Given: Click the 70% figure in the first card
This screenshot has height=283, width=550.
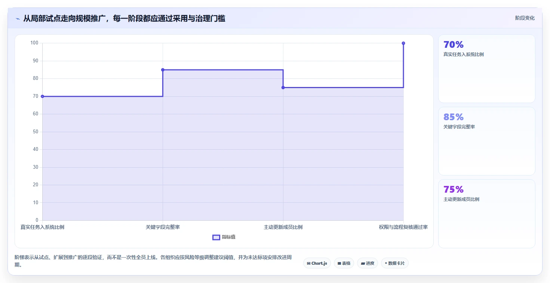Looking at the screenshot, I should click(x=453, y=44).
